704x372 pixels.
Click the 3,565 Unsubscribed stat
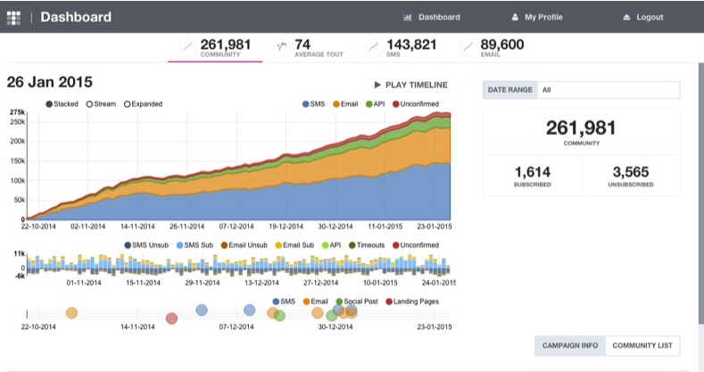(x=631, y=176)
